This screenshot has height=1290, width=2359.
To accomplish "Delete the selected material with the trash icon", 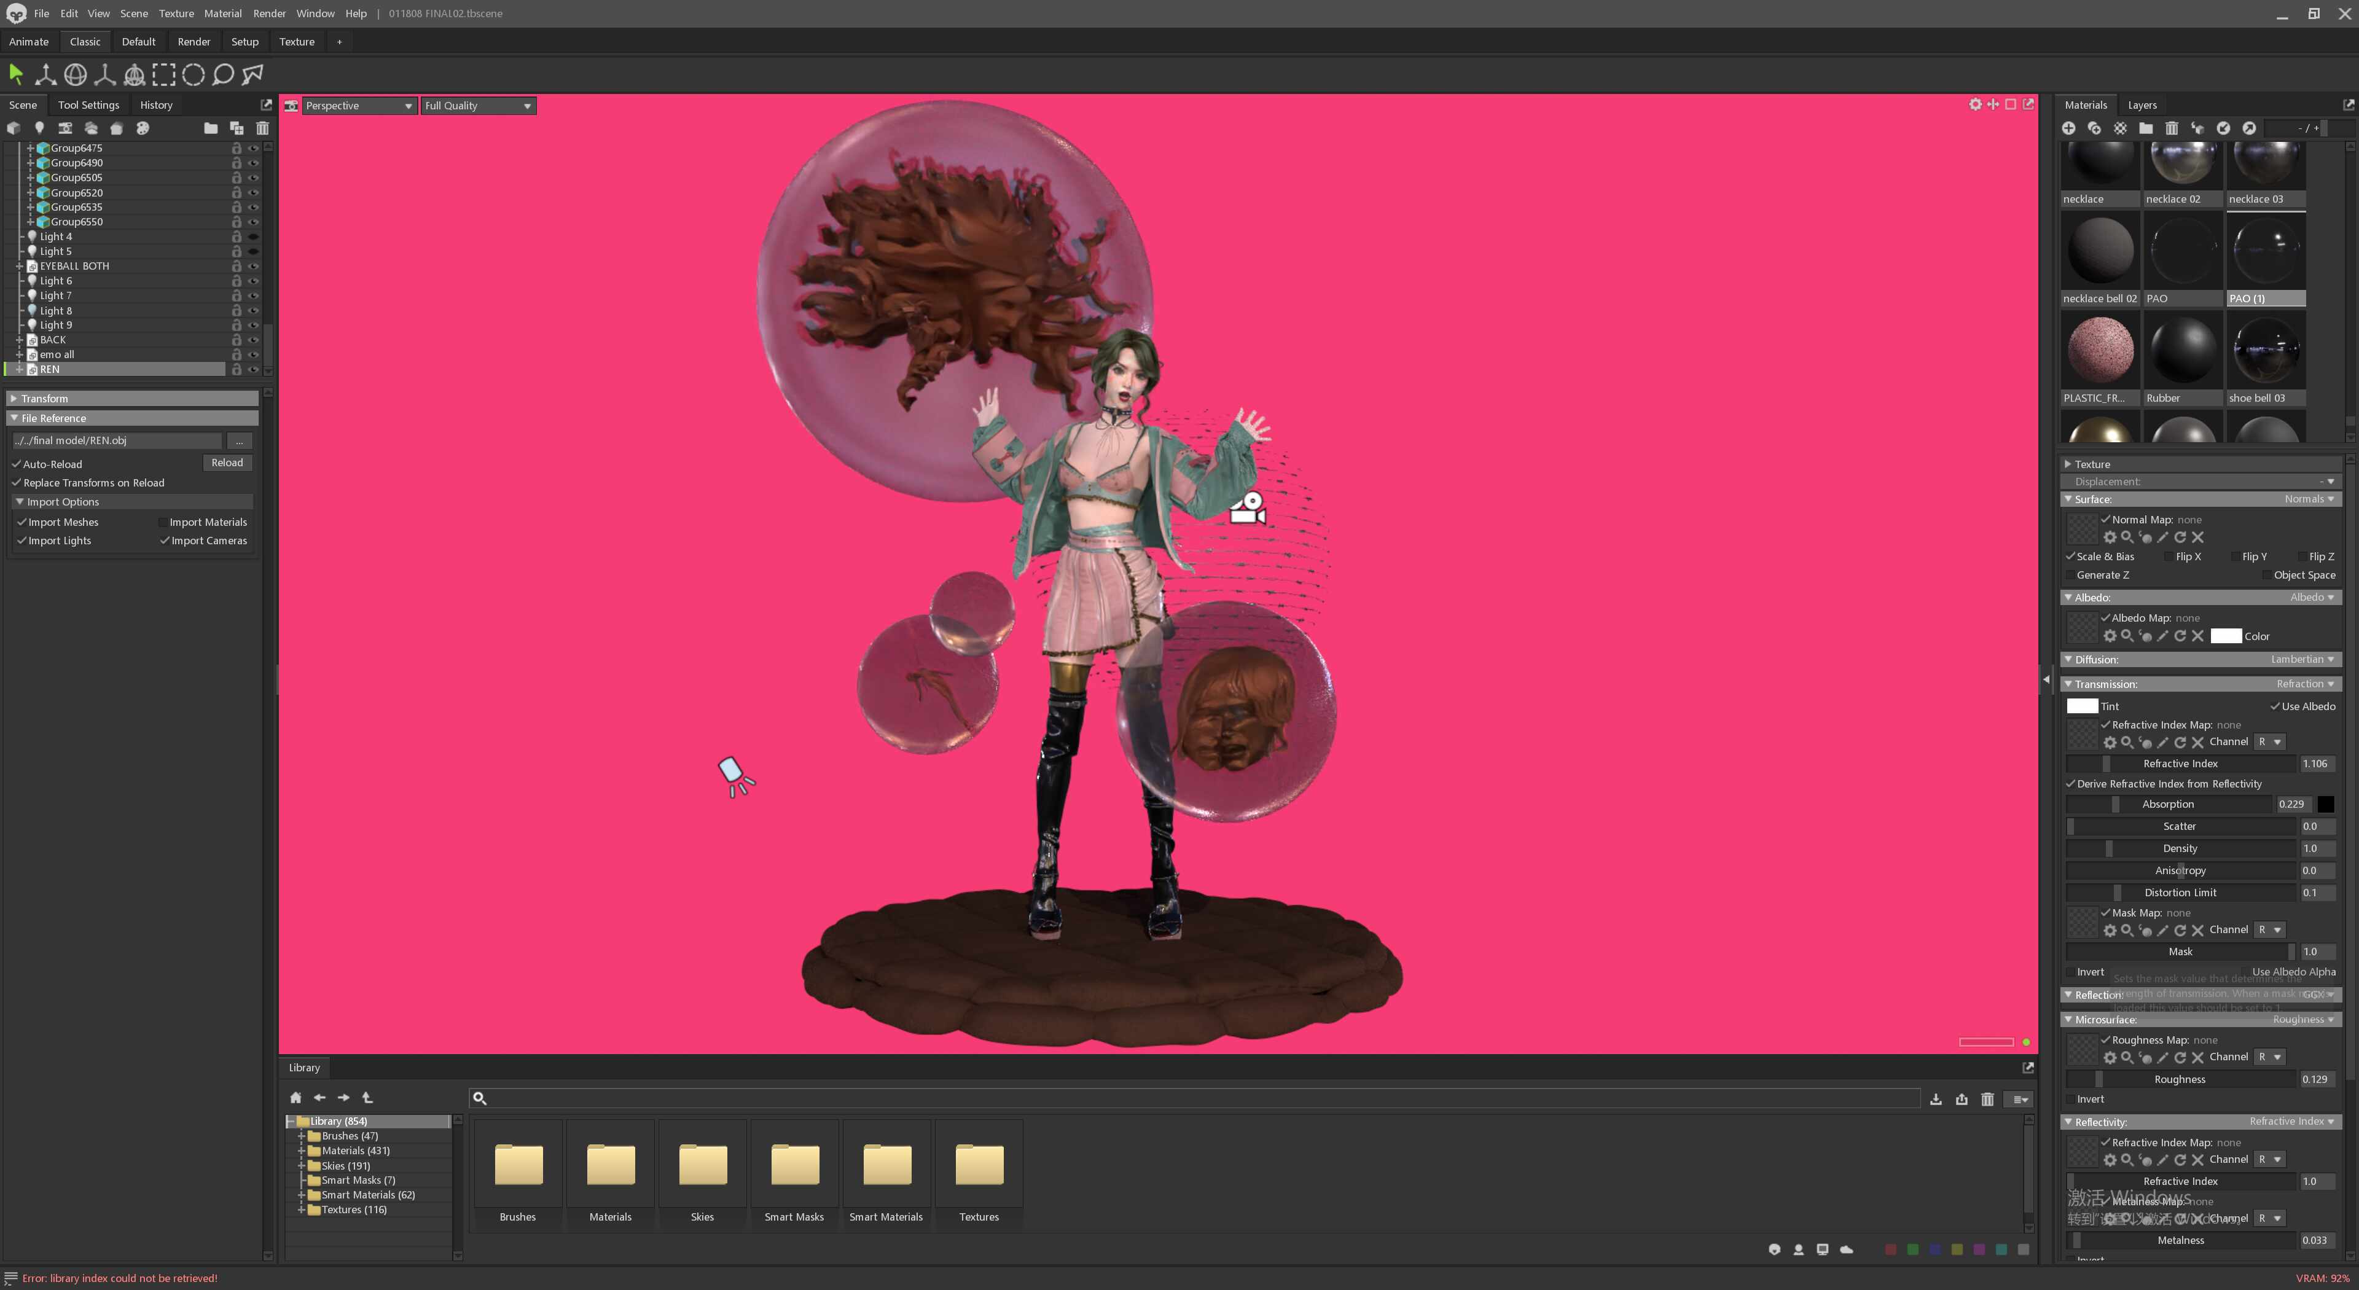I will [2171, 128].
